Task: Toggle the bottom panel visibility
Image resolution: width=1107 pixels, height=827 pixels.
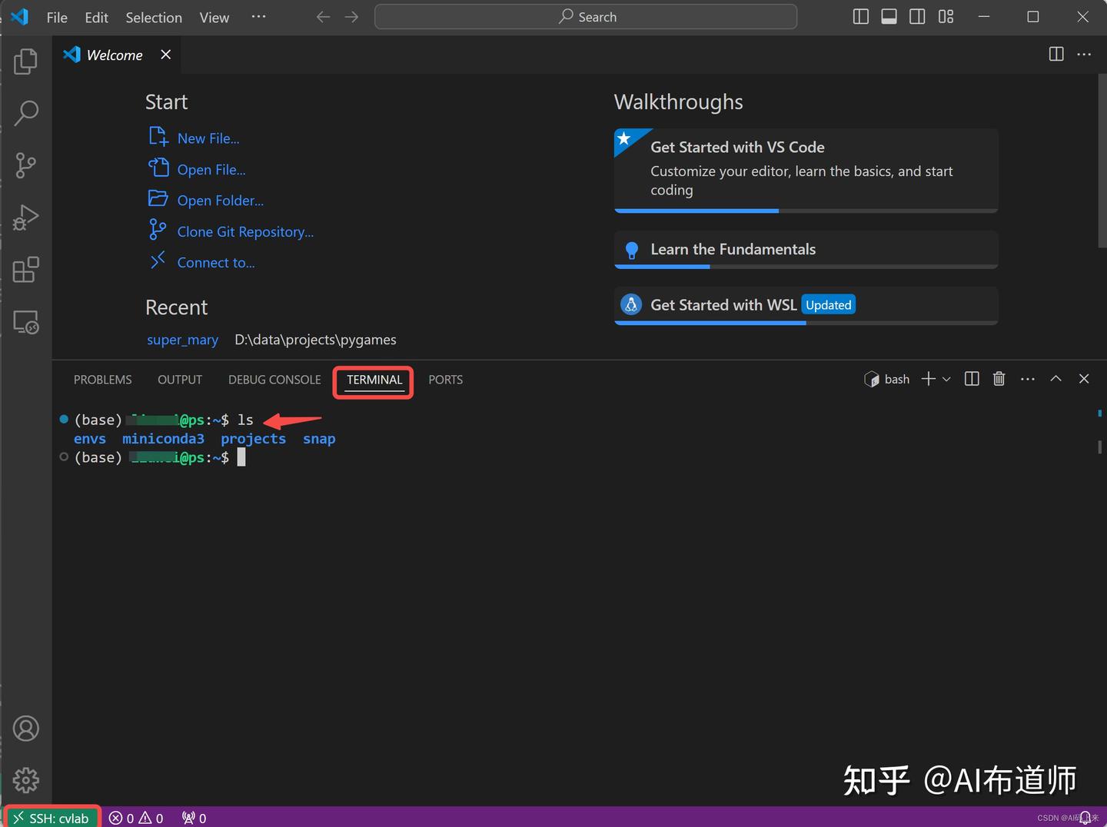Action: [889, 16]
